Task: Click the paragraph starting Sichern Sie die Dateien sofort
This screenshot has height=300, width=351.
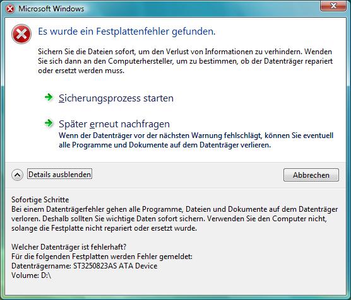Action: coord(186,61)
